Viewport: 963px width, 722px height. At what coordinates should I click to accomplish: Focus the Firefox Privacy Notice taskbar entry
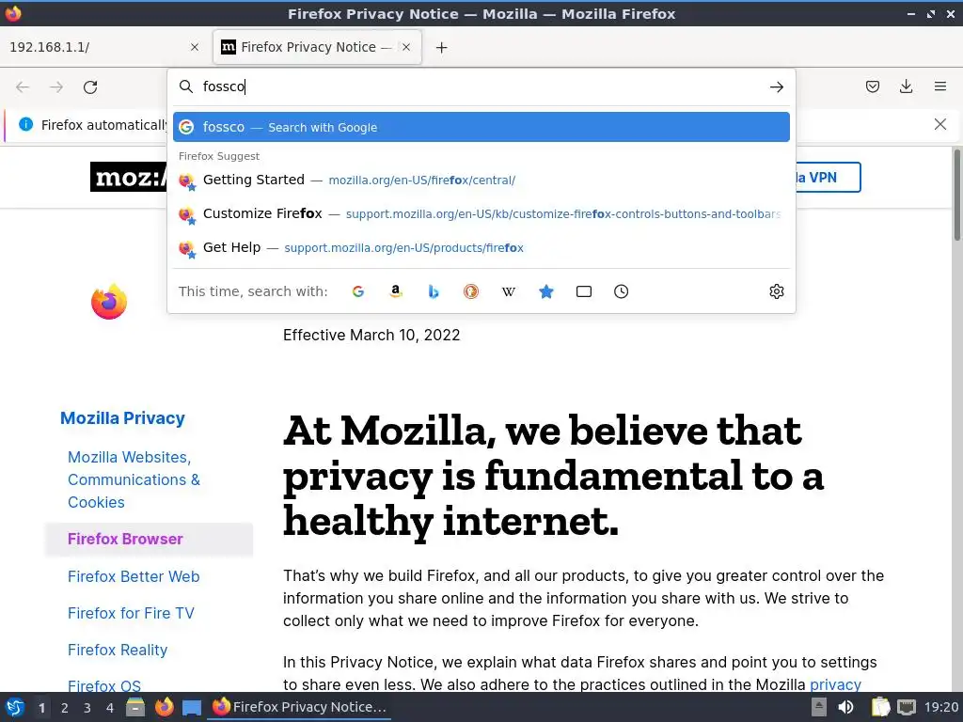point(299,707)
